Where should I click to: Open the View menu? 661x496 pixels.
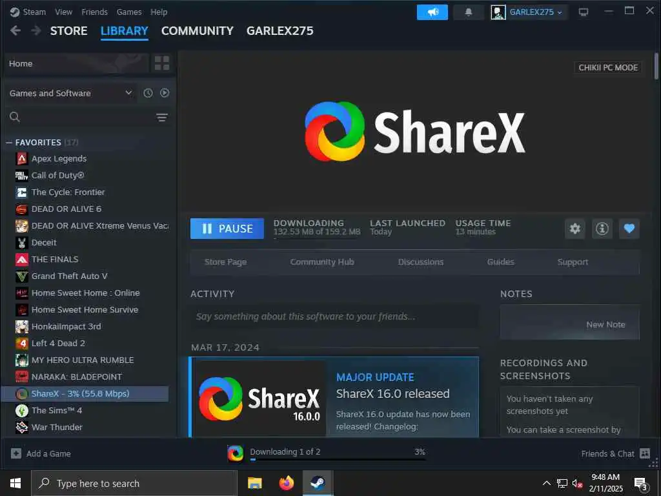[x=63, y=12]
